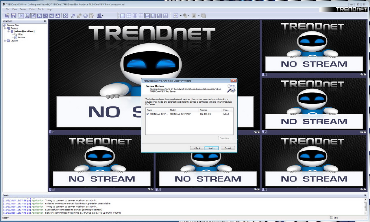Select the Archive tree item
Image resolution: width=370 pixels, height=222 pixels.
click(21, 37)
